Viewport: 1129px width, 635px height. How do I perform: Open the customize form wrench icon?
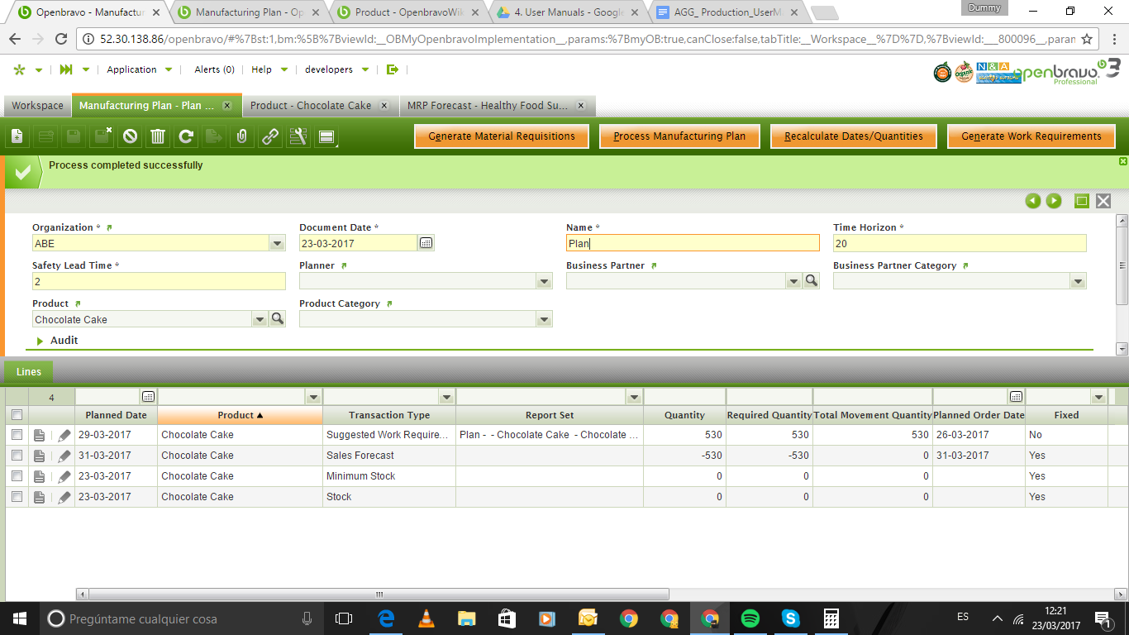298,136
